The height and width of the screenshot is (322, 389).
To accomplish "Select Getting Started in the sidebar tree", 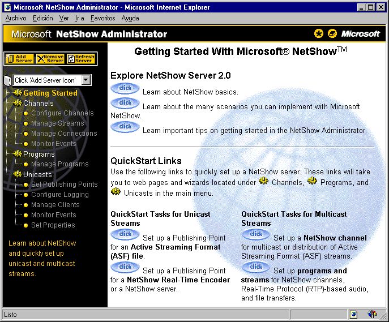I will (50, 93).
